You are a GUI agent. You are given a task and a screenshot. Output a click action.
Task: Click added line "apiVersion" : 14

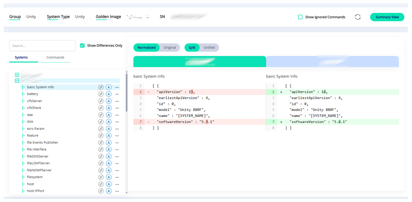tap(333, 92)
